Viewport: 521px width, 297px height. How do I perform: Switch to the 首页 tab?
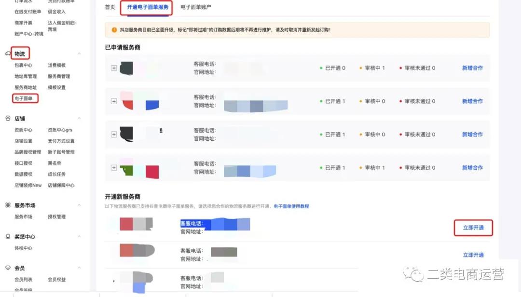(110, 7)
